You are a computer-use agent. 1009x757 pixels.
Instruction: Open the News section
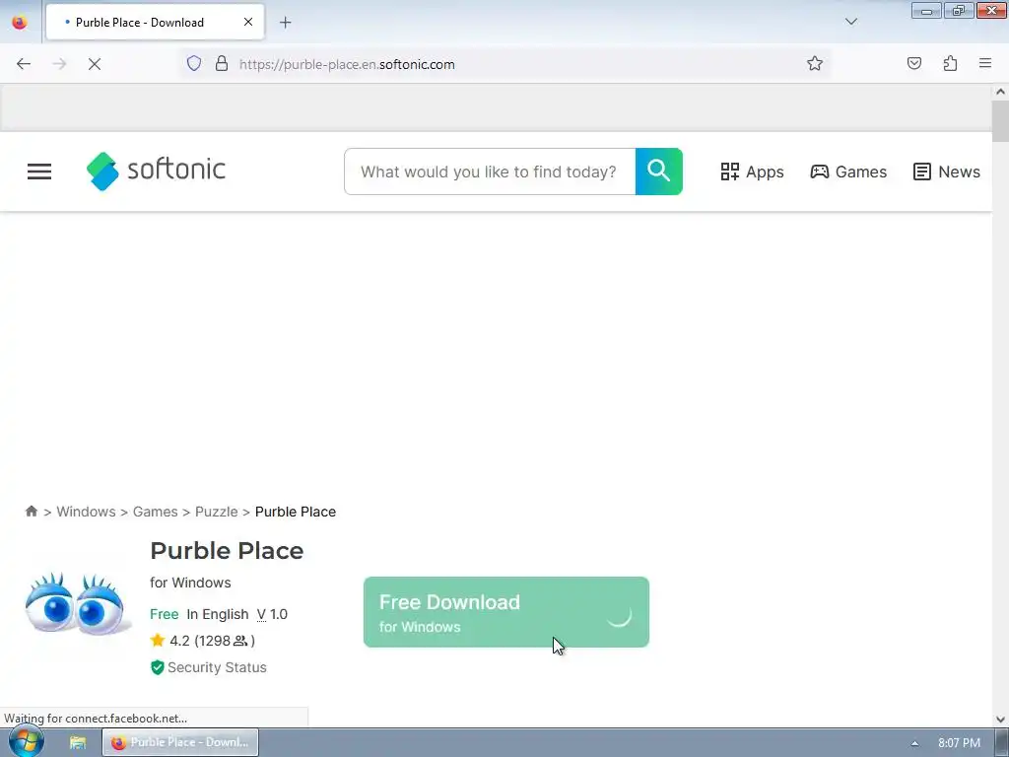click(x=947, y=172)
